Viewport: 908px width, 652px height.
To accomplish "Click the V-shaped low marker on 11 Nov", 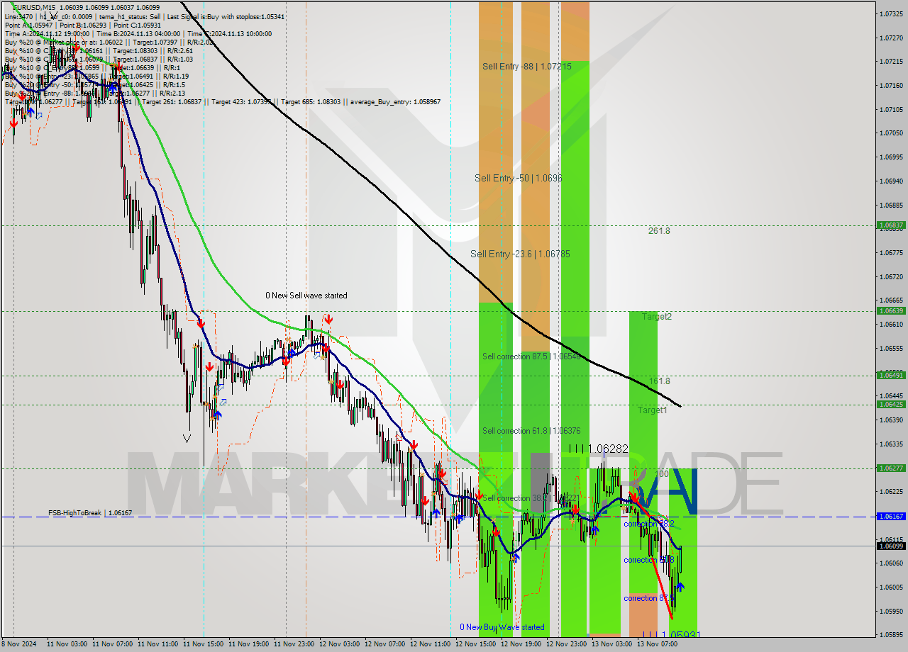I will coord(187,439).
